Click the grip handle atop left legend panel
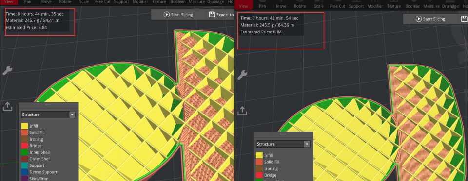 (48, 105)
